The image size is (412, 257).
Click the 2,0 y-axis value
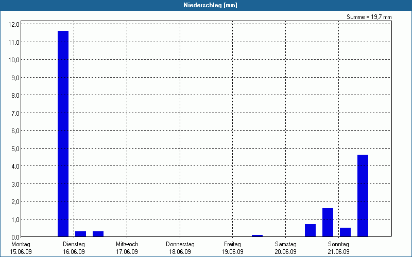pos(15,201)
